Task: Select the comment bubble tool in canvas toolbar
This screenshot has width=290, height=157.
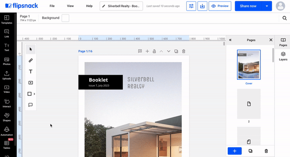Action: pyautogui.click(x=30, y=105)
